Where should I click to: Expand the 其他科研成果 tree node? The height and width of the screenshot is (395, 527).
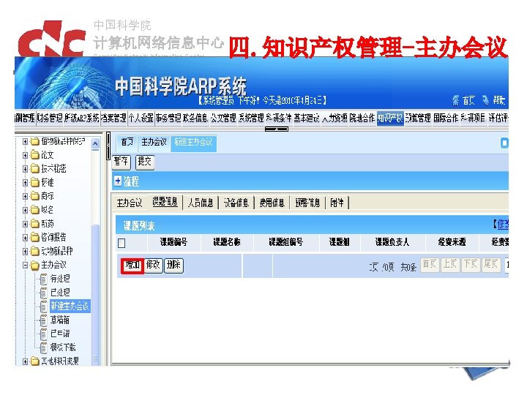tap(25, 362)
